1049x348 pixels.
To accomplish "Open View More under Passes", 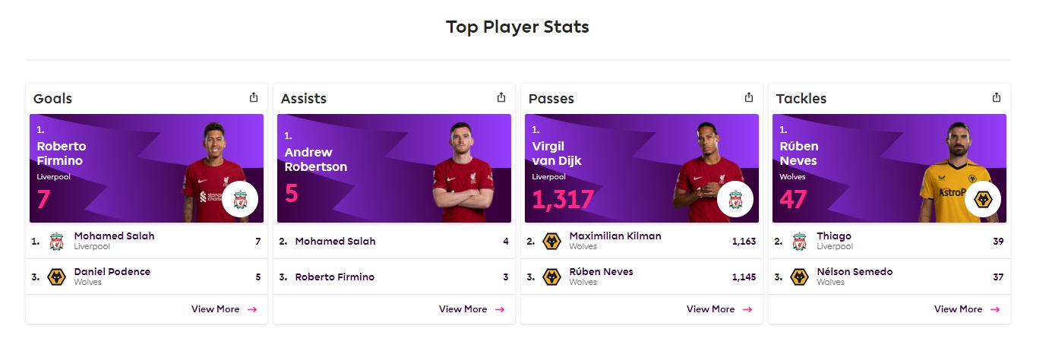I will tap(719, 309).
